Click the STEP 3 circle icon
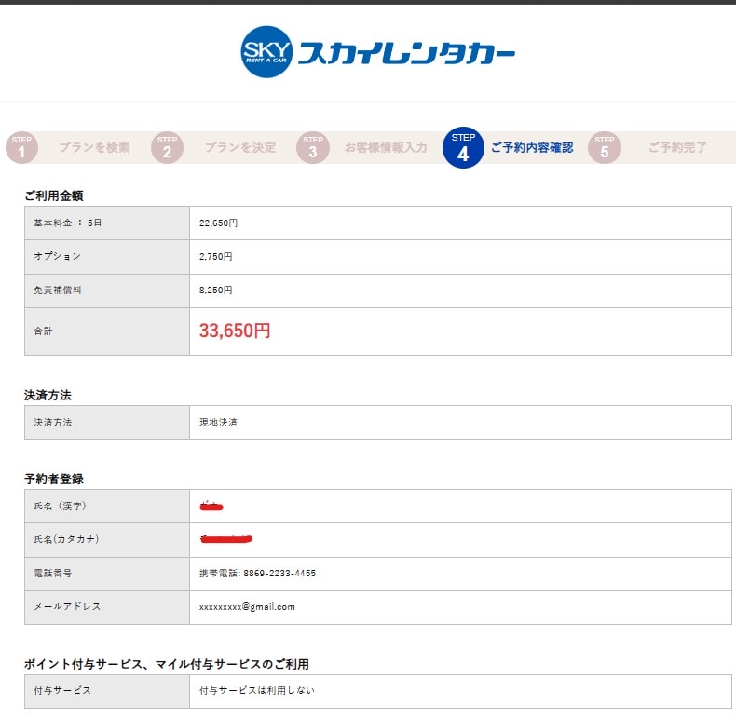Image resolution: width=736 pixels, height=717 pixels. (x=313, y=147)
